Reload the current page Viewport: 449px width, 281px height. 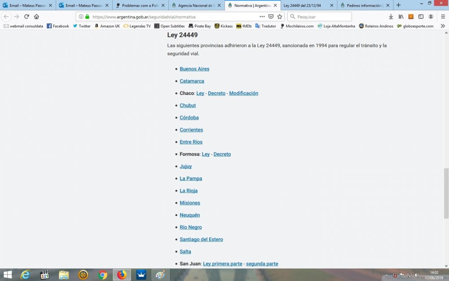(26, 17)
